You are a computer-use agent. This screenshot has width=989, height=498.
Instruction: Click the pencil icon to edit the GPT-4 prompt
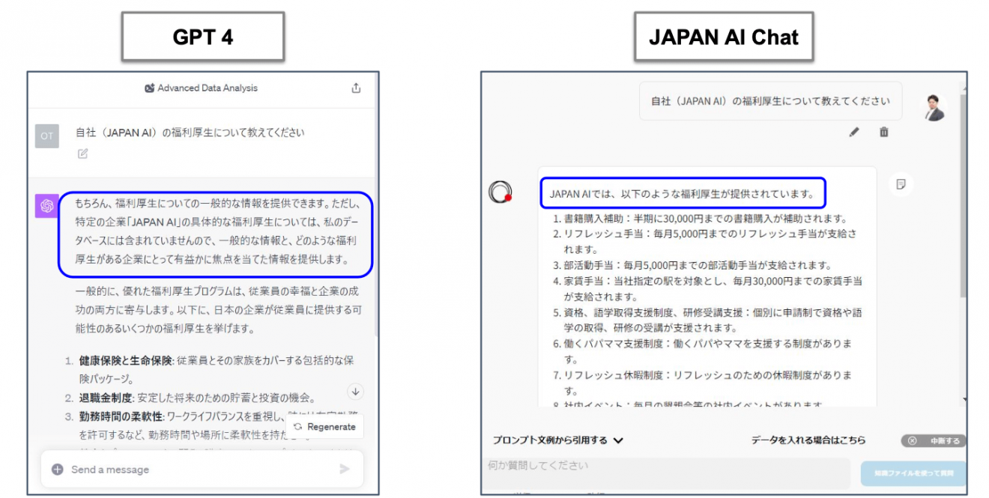click(x=82, y=154)
